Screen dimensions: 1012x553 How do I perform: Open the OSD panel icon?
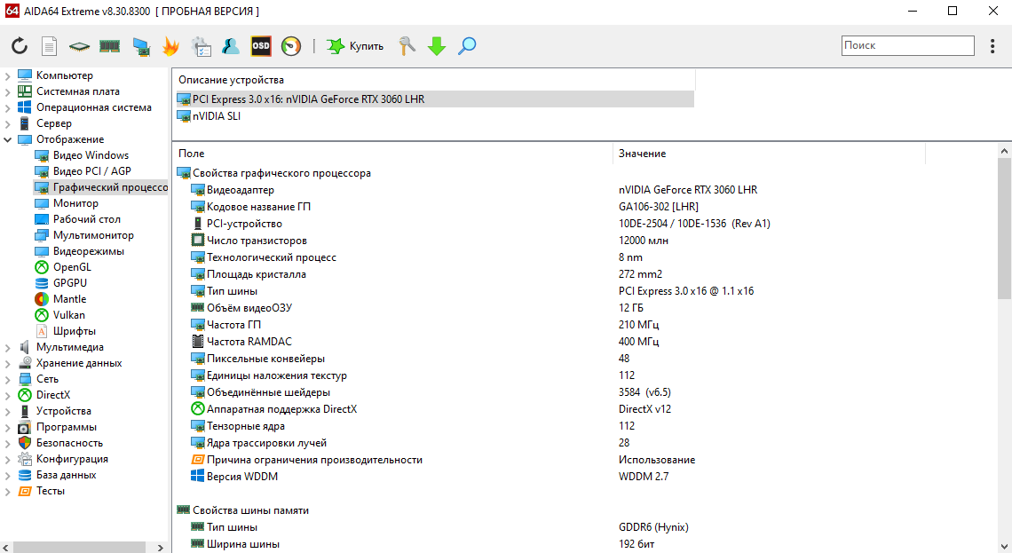coord(261,46)
